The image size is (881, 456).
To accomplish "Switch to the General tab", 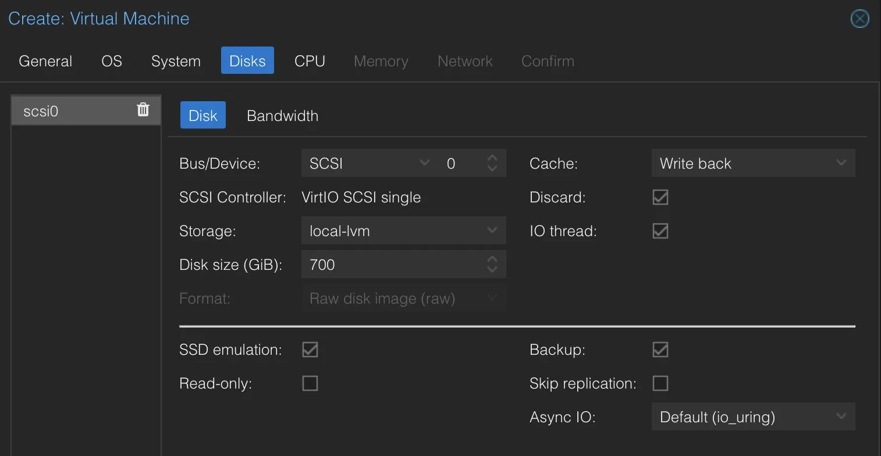I will [45, 61].
